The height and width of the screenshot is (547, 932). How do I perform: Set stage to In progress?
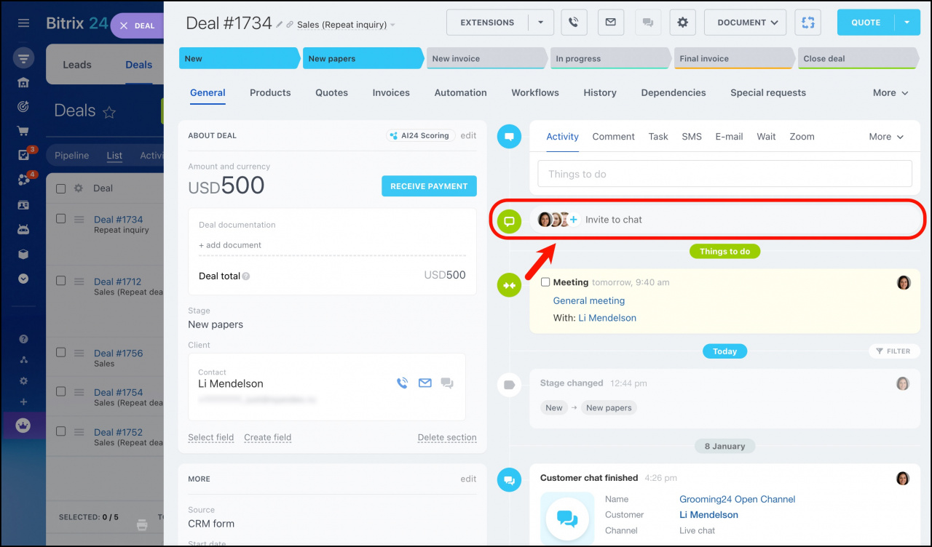pos(611,59)
